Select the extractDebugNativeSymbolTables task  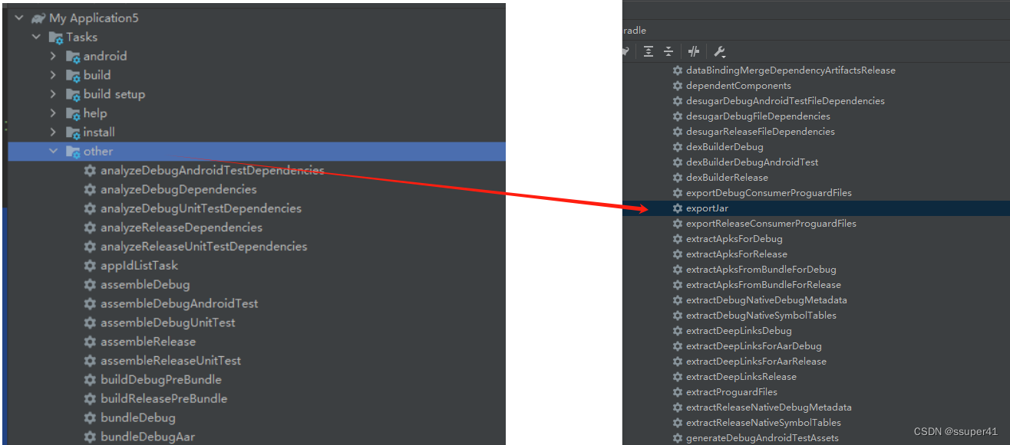[x=761, y=316]
